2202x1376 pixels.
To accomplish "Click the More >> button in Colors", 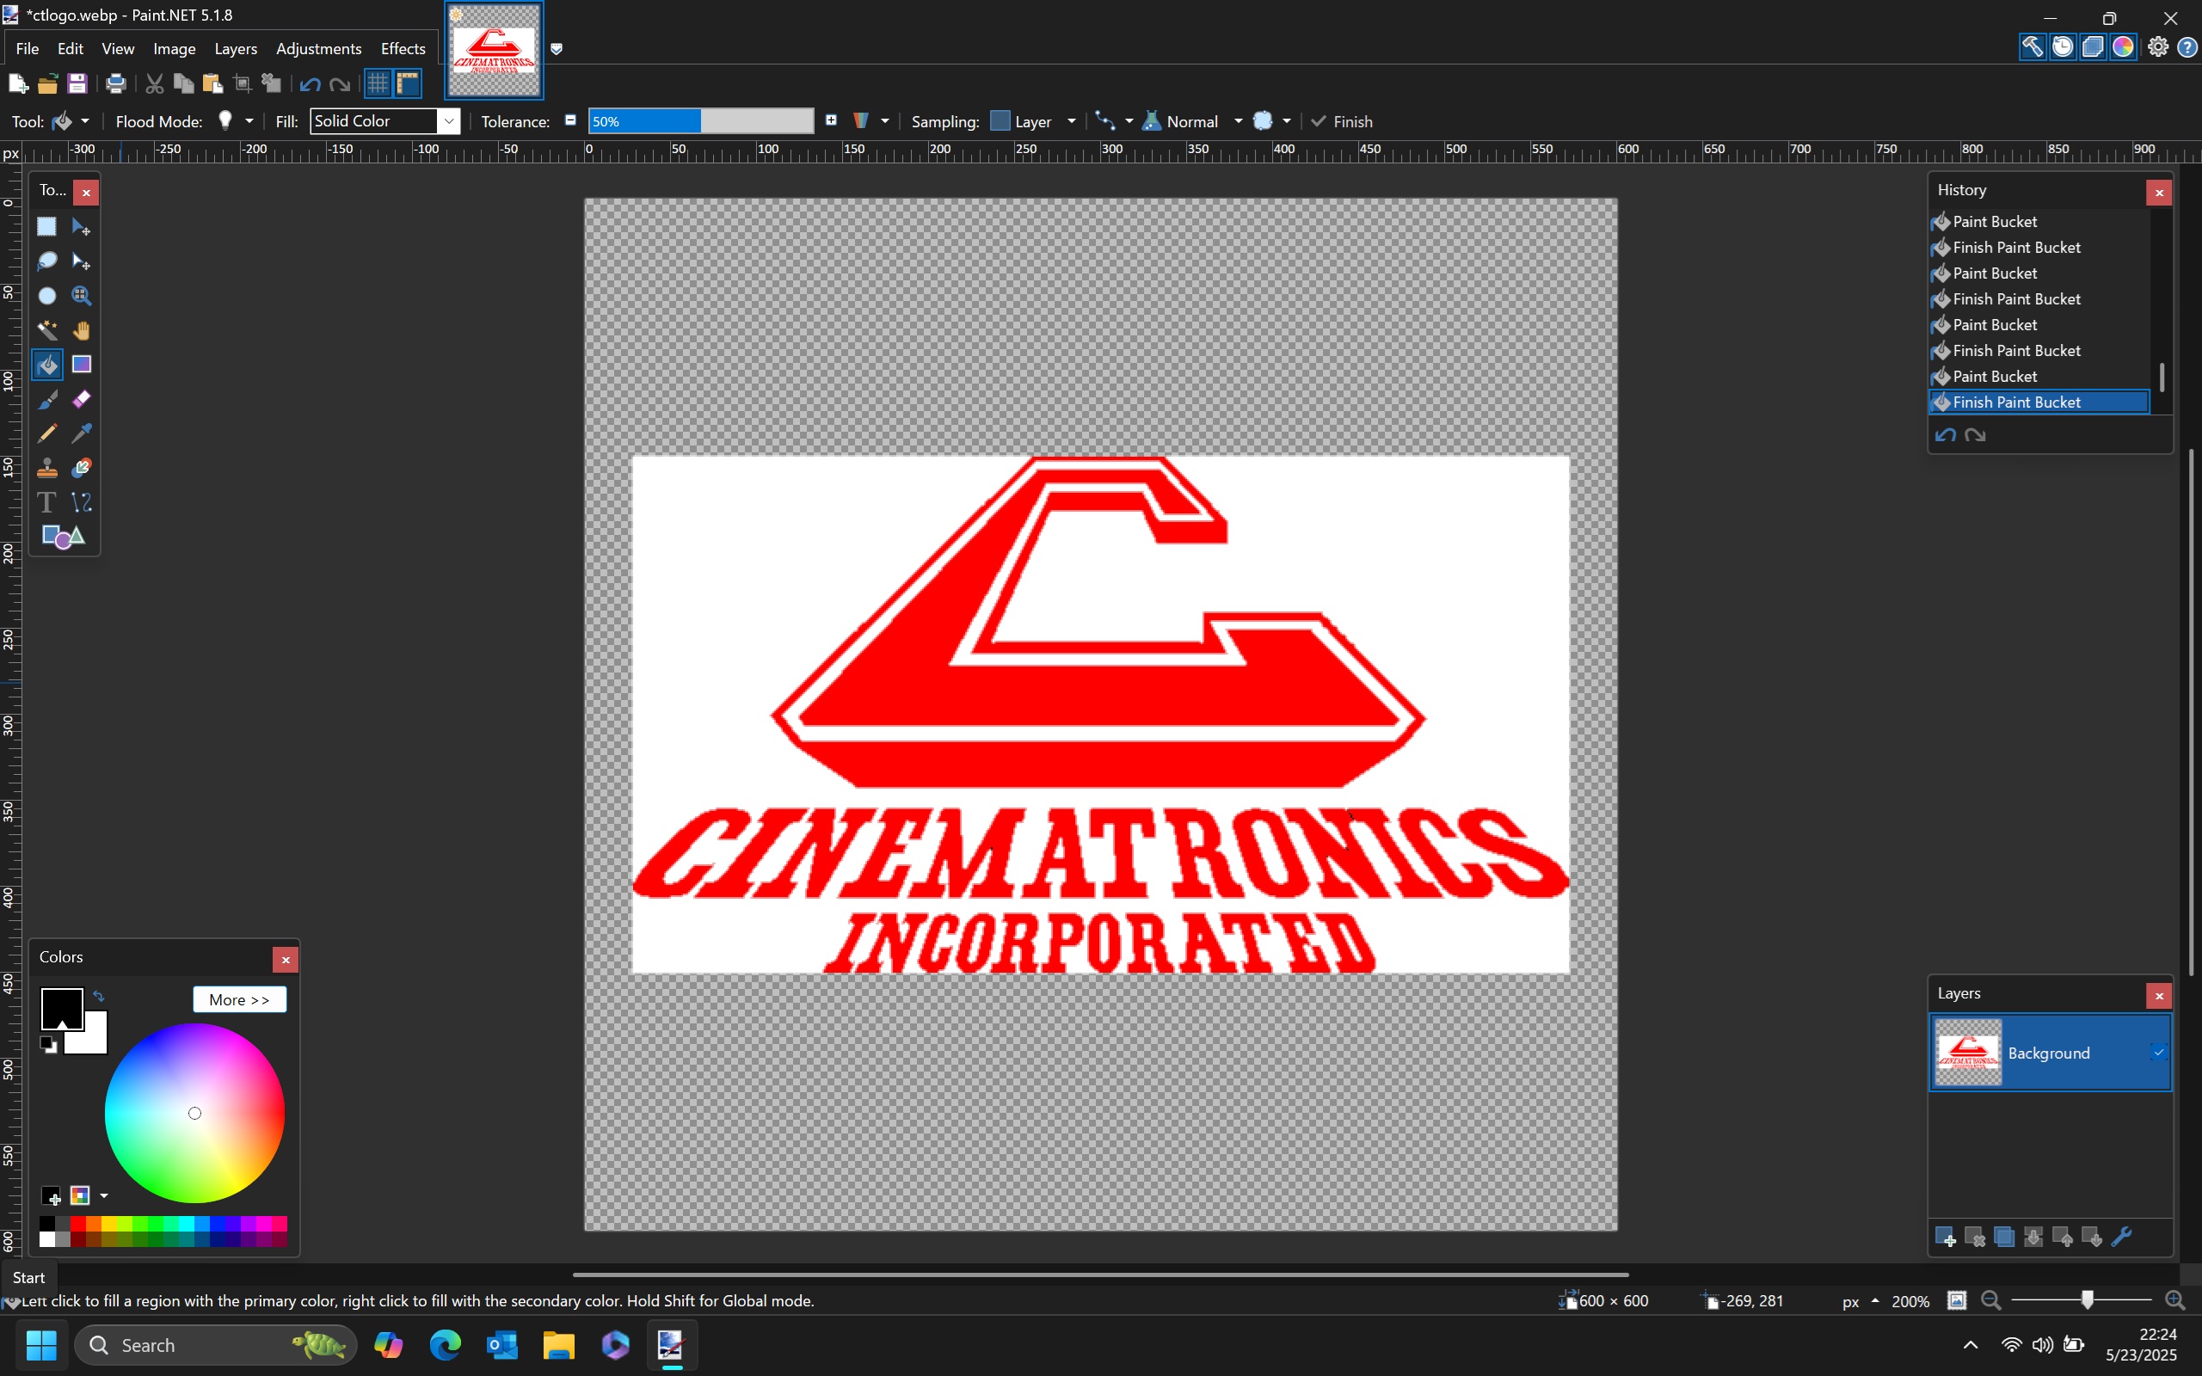I will [x=239, y=999].
